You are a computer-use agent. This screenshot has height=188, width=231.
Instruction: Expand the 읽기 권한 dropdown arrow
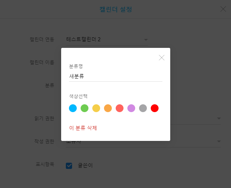pyautogui.click(x=219, y=118)
